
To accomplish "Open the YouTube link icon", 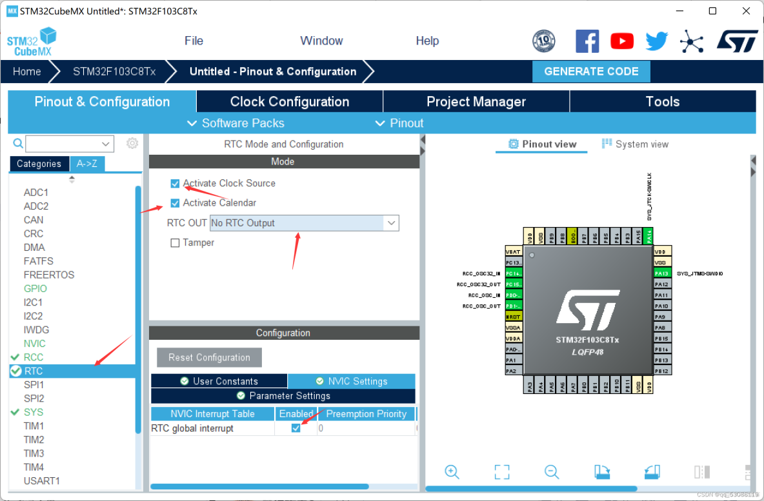I will 622,41.
